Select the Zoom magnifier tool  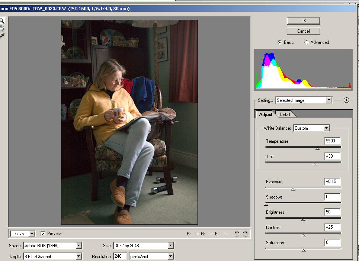(x=2, y=21)
